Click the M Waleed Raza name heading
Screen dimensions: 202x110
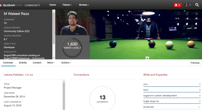coord(16,14)
